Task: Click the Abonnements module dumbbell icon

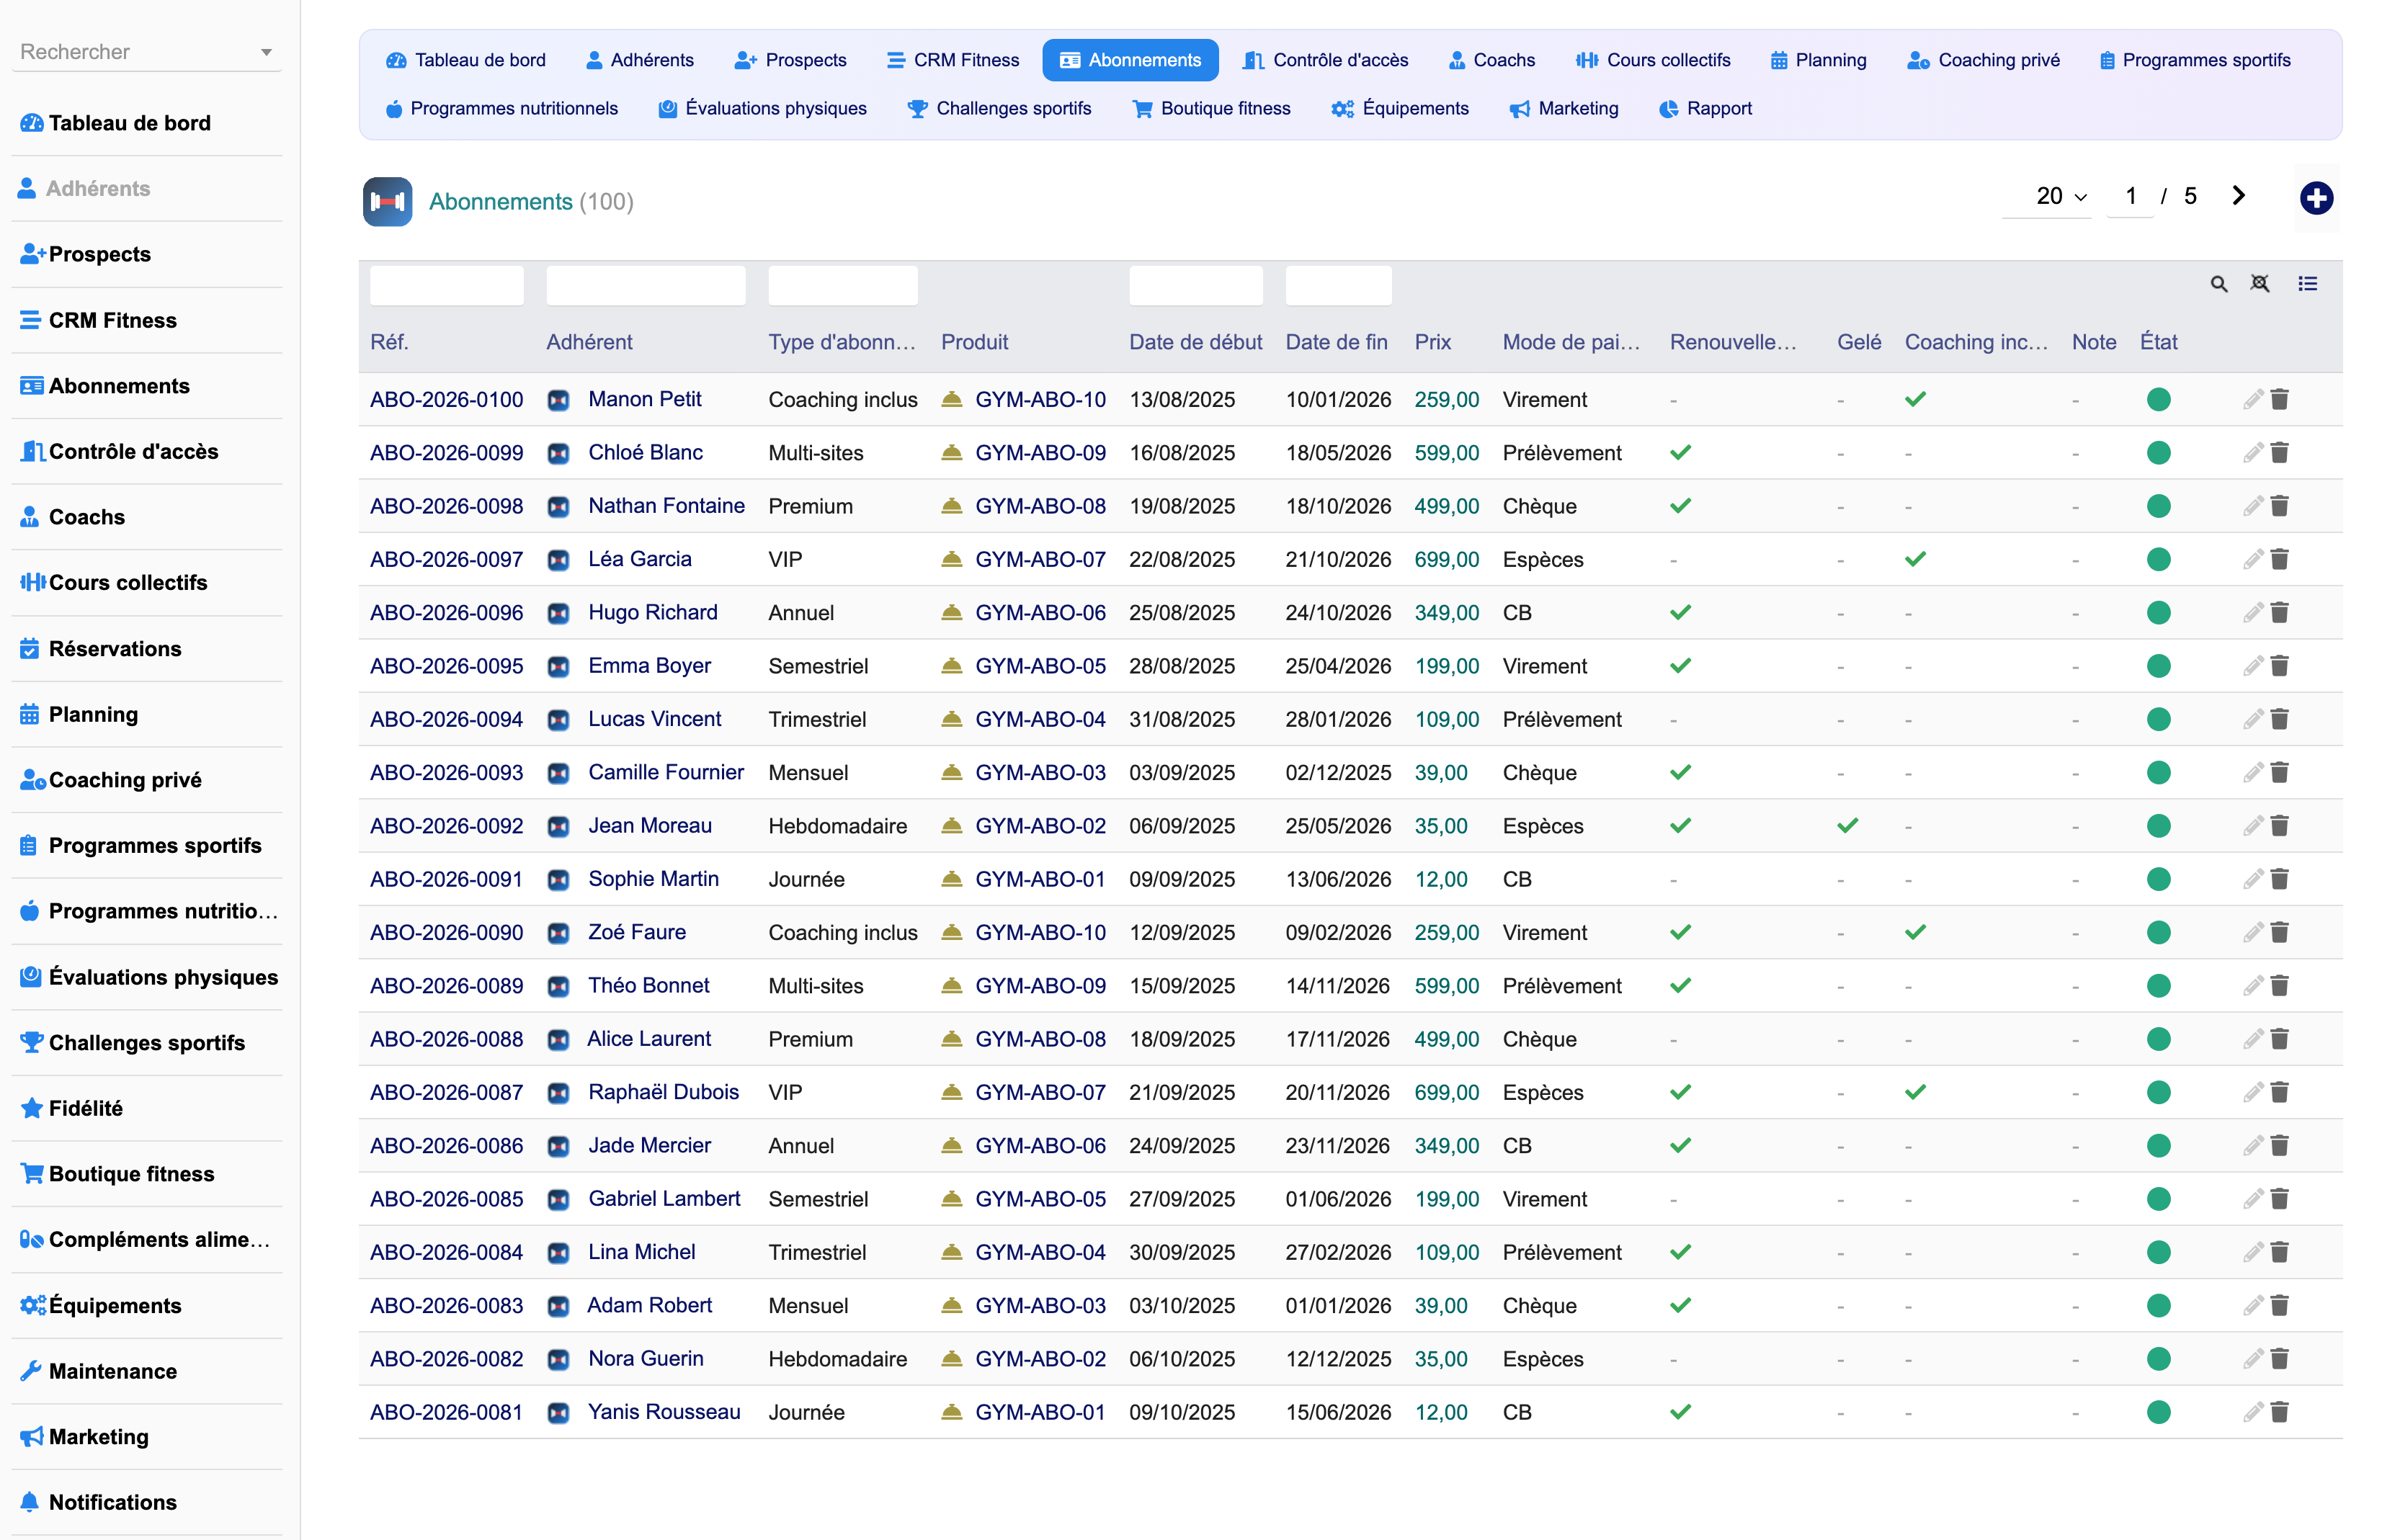Action: coord(387,201)
